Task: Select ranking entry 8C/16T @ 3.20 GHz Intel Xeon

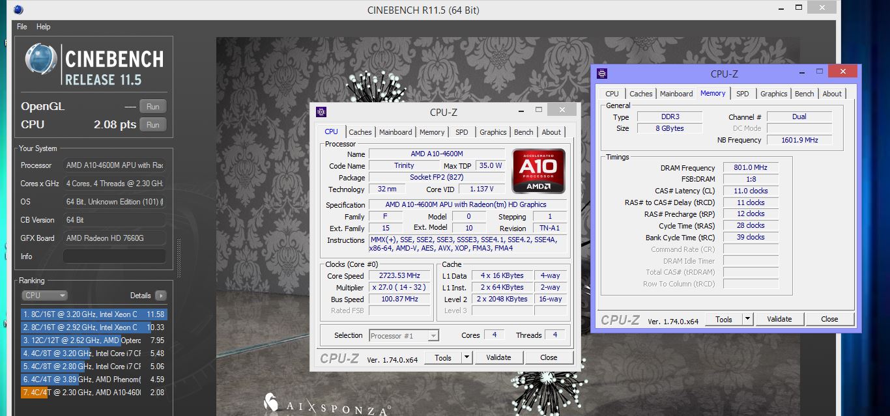Action: (93, 314)
